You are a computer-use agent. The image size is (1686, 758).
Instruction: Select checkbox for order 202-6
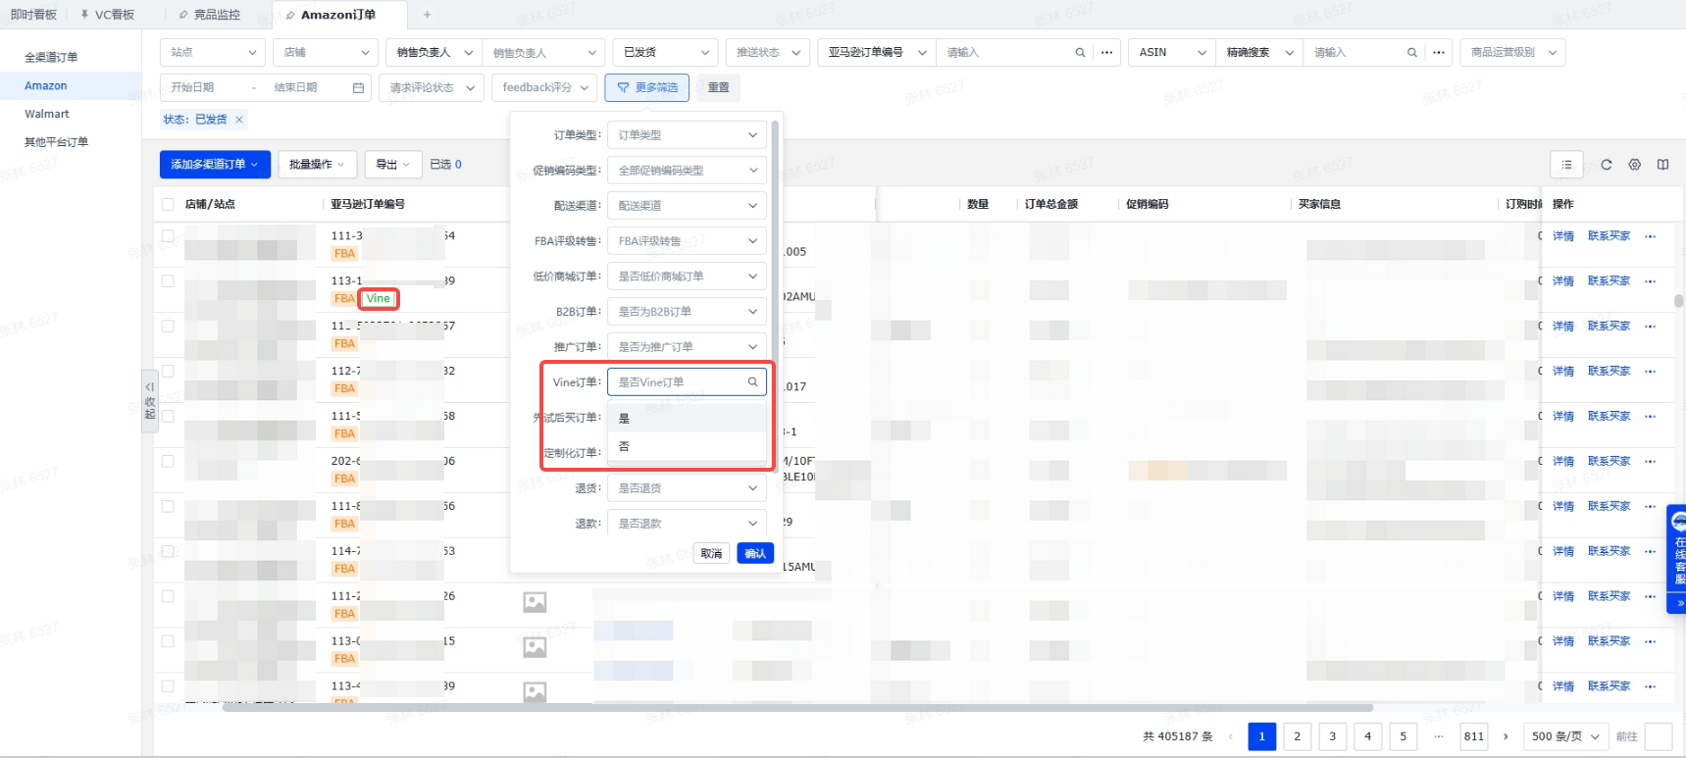point(168,462)
